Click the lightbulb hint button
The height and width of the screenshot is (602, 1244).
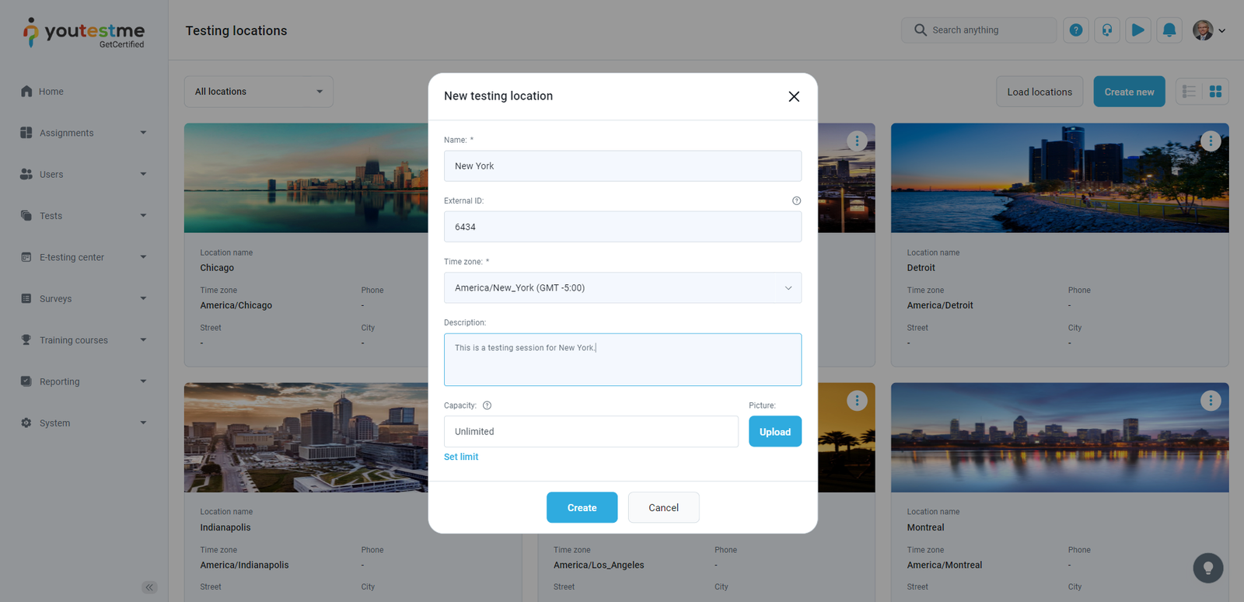1208,568
